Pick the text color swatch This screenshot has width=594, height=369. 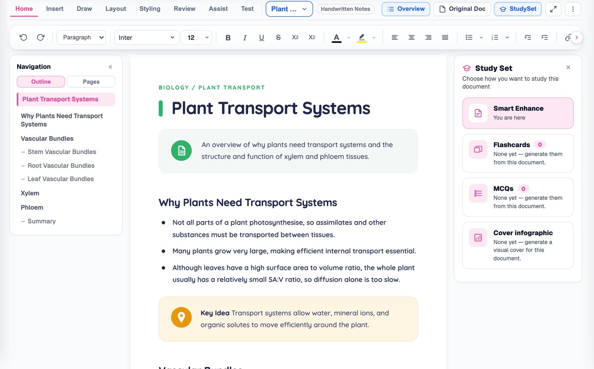(336, 37)
